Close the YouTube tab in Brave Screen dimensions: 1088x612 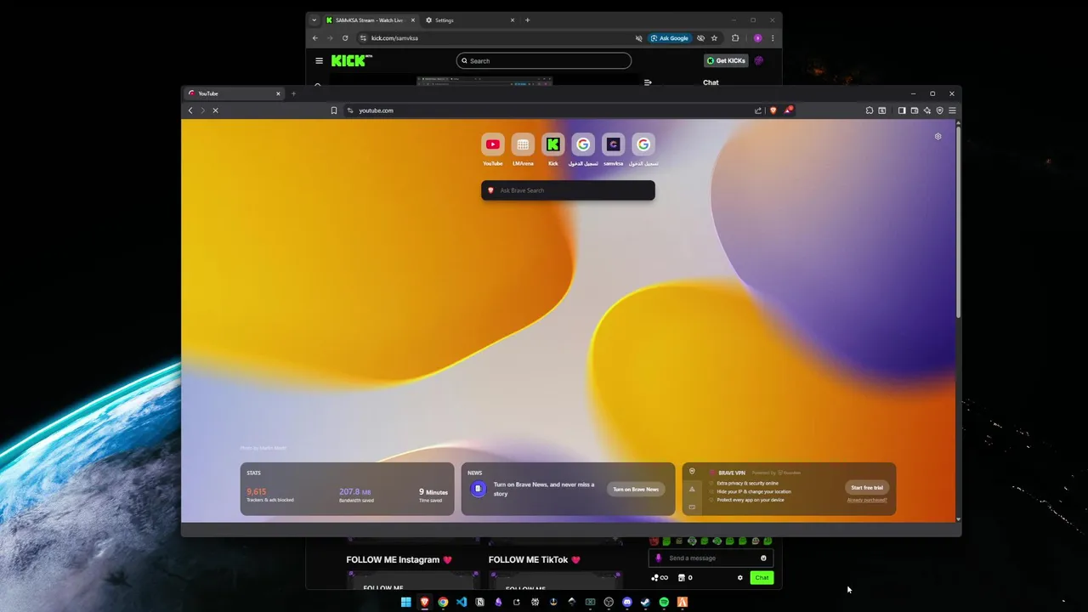278,93
